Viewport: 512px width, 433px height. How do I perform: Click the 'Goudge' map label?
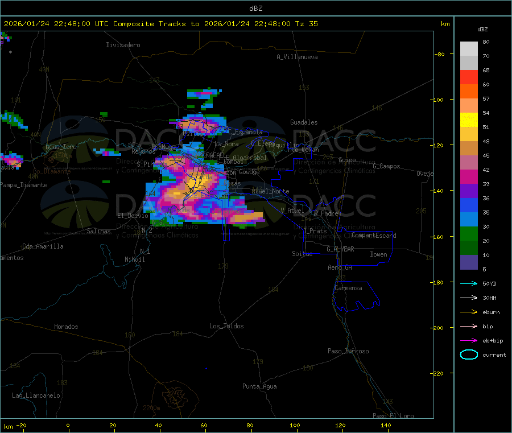coord(249,172)
